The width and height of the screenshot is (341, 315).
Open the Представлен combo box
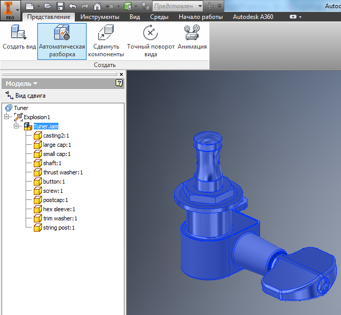click(x=178, y=6)
